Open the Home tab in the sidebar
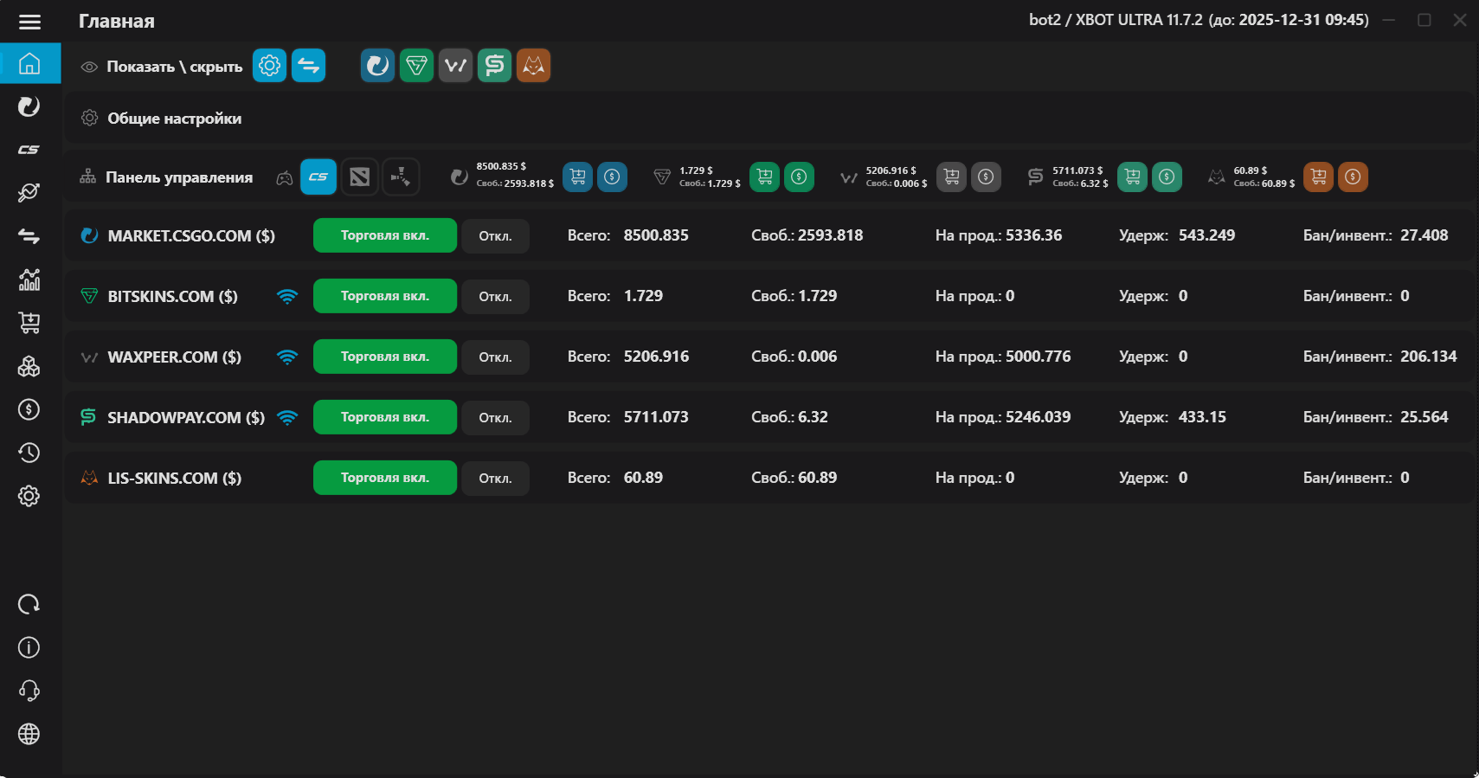The height and width of the screenshot is (778, 1479). [29, 63]
